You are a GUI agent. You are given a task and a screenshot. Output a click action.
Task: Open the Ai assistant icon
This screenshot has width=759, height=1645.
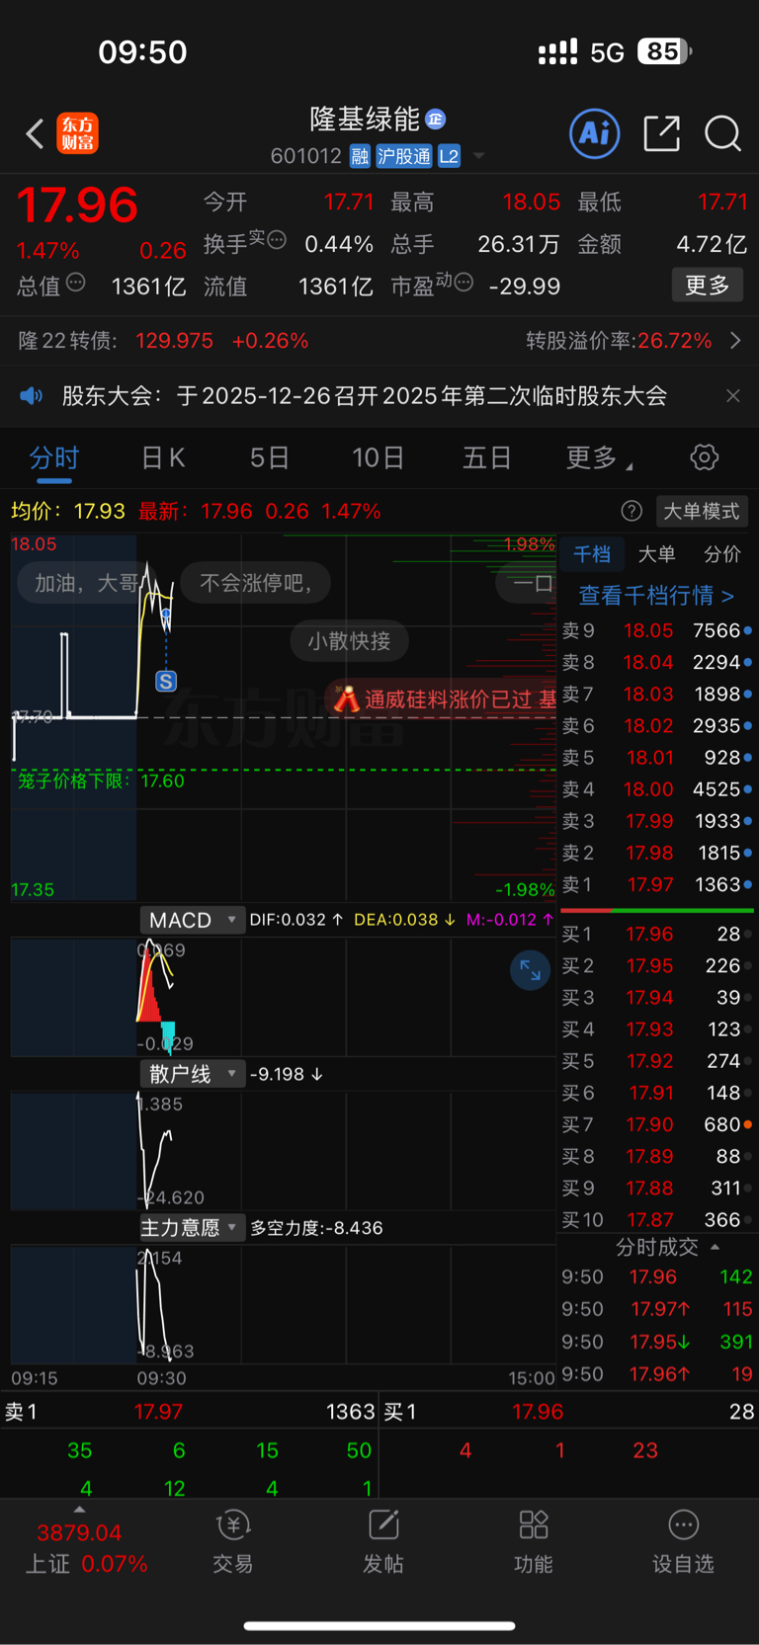click(595, 133)
